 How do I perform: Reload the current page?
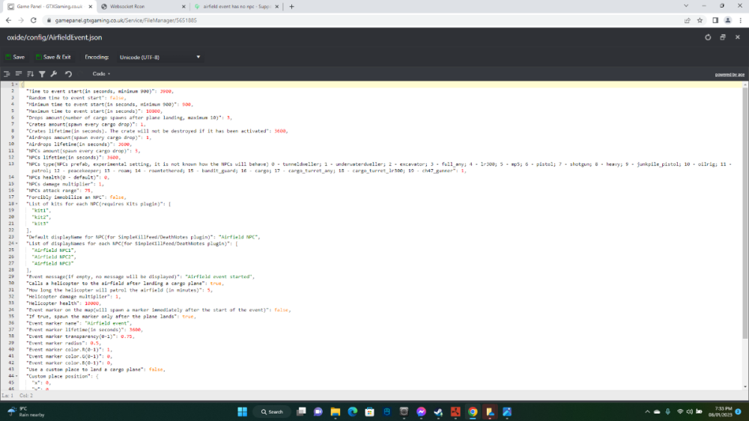coord(34,20)
